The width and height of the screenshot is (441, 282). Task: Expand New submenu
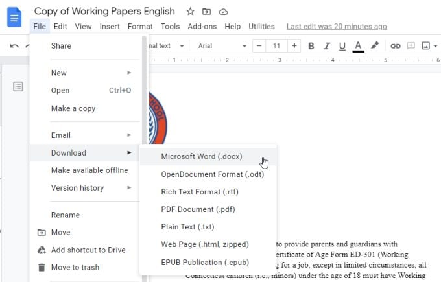click(x=86, y=73)
